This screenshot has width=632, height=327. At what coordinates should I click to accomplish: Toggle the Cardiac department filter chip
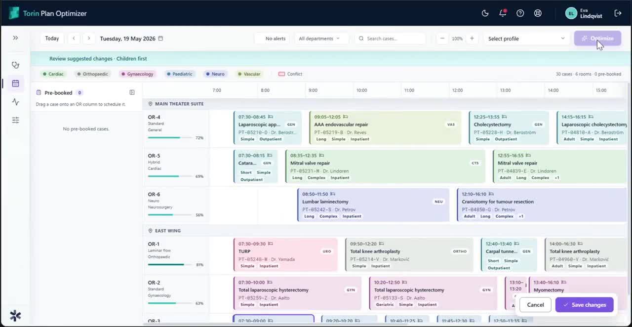[x=53, y=74]
